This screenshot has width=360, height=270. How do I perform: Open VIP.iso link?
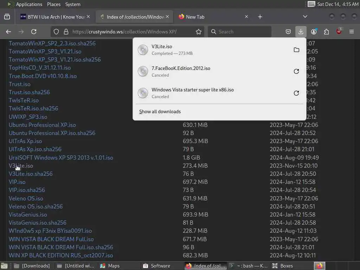[x=17, y=182]
